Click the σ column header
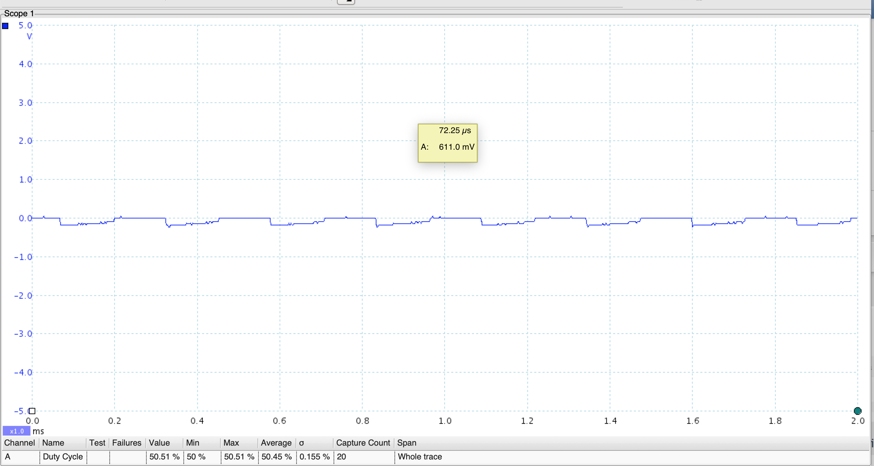The height and width of the screenshot is (466, 874). point(302,443)
